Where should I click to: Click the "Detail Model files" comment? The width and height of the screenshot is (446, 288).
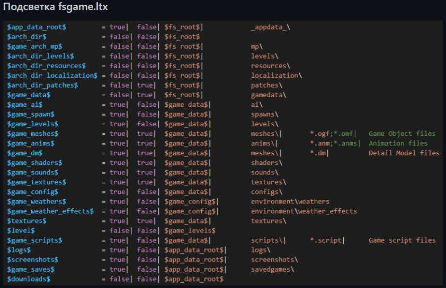pyautogui.click(x=404, y=153)
